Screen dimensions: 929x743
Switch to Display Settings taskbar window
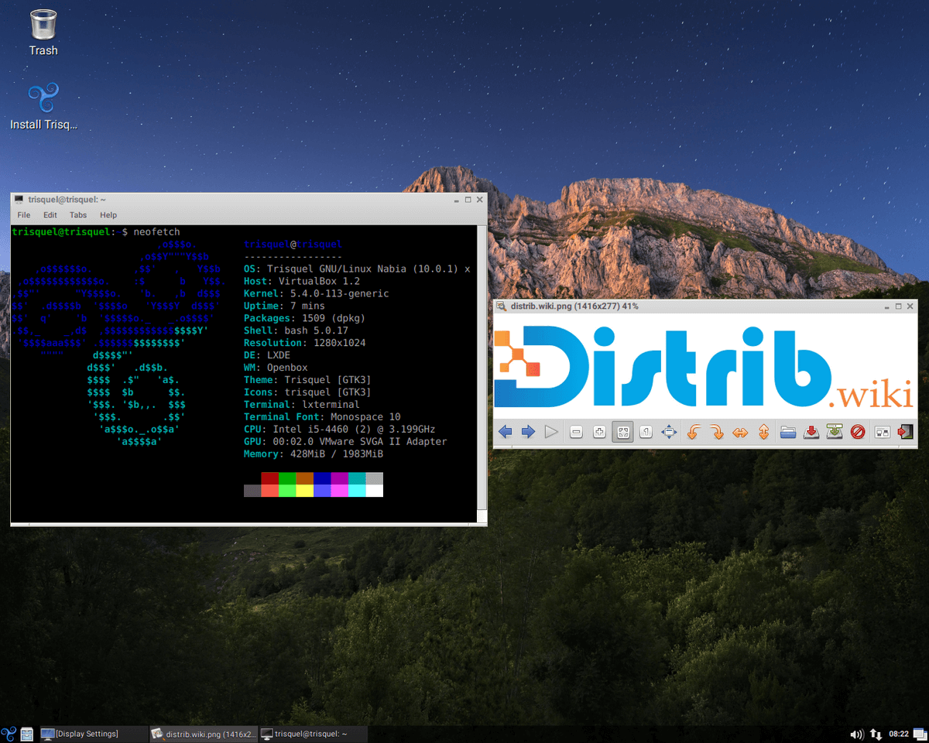(x=92, y=734)
